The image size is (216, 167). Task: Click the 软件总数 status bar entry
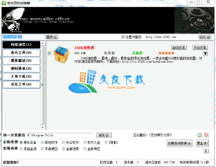[x=108, y=162]
